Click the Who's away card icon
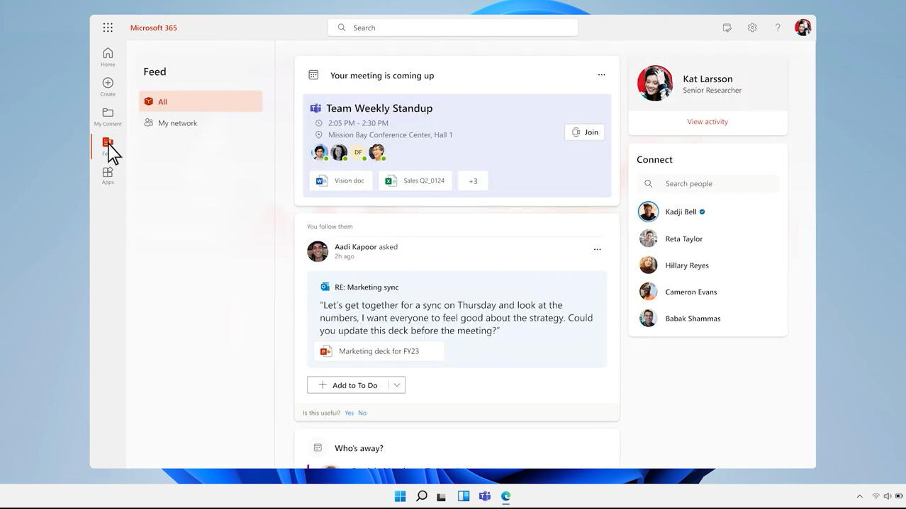 [318, 448]
